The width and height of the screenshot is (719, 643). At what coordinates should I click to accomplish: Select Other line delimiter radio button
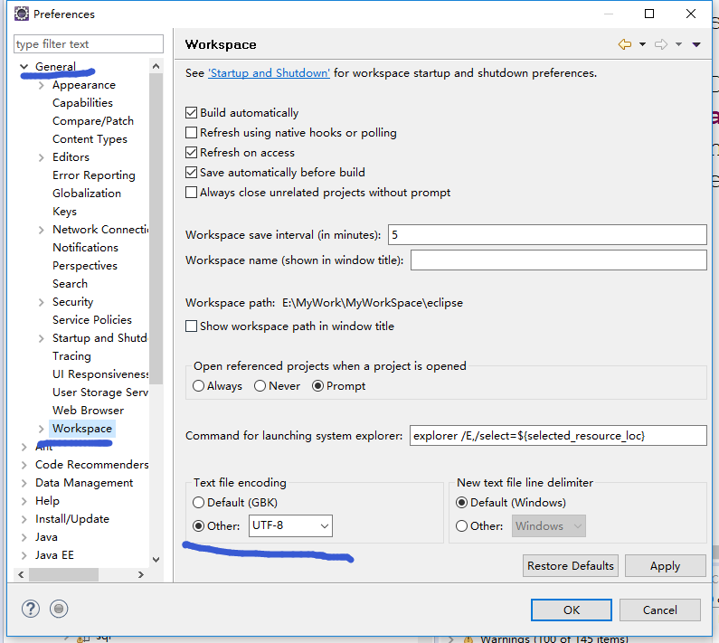[x=462, y=526]
